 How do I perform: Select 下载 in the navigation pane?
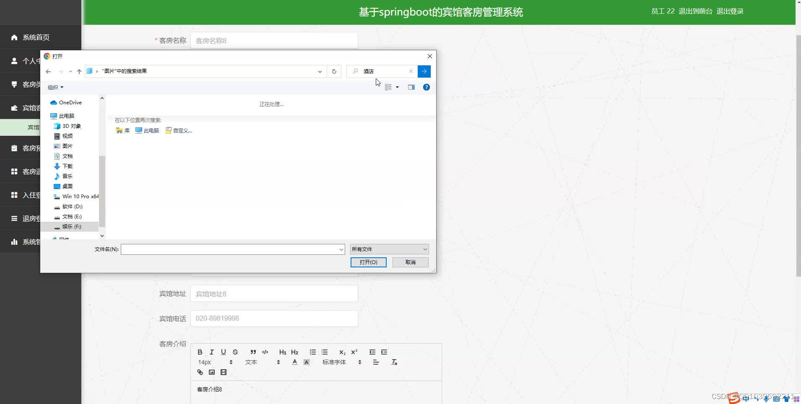63,166
